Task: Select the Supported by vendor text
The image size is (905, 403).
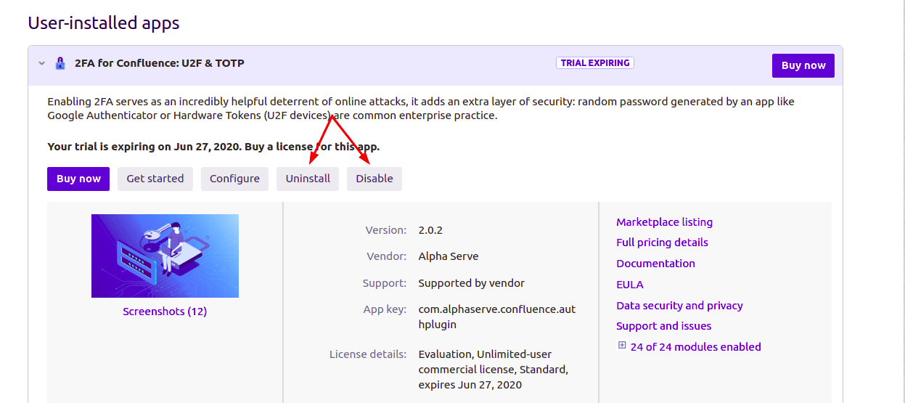Action: (472, 283)
